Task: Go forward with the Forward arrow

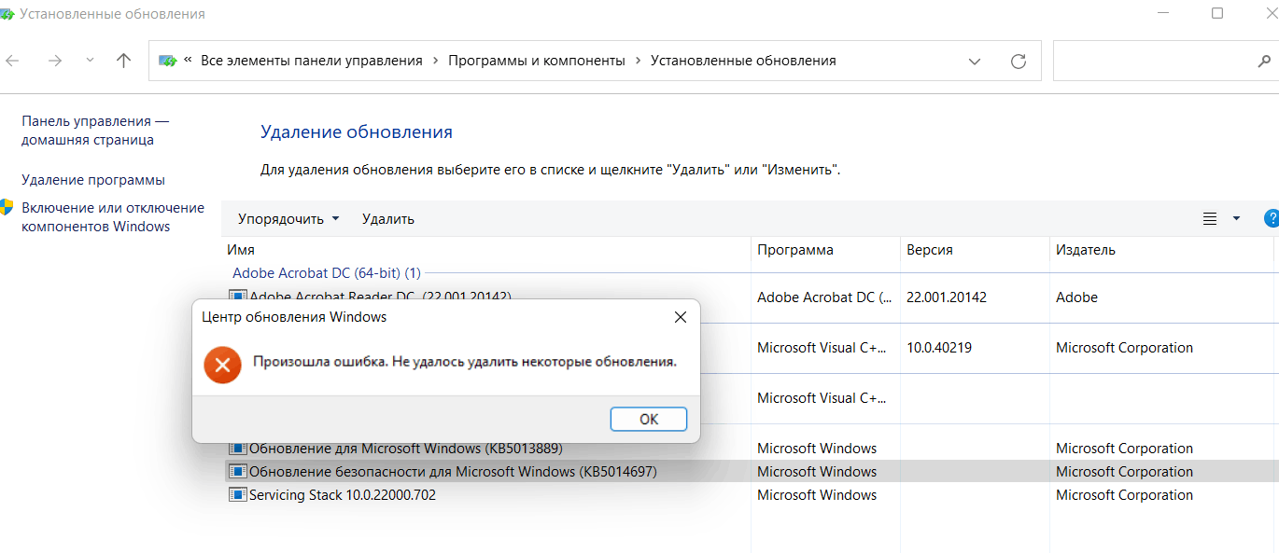Action: click(x=55, y=61)
